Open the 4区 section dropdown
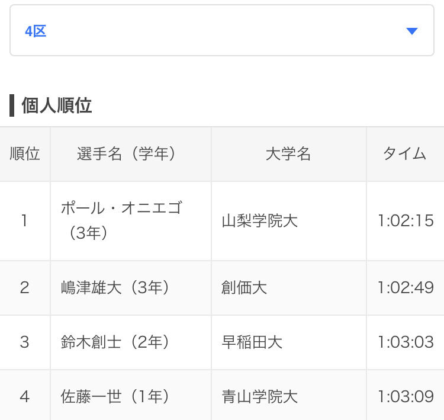 click(221, 31)
